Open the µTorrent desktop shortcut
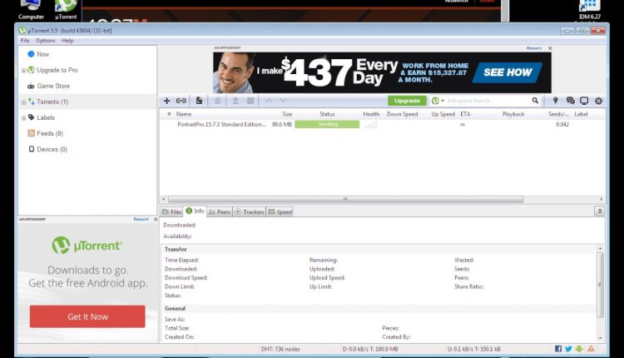Viewport: 624px width, 358px height. tap(66, 9)
